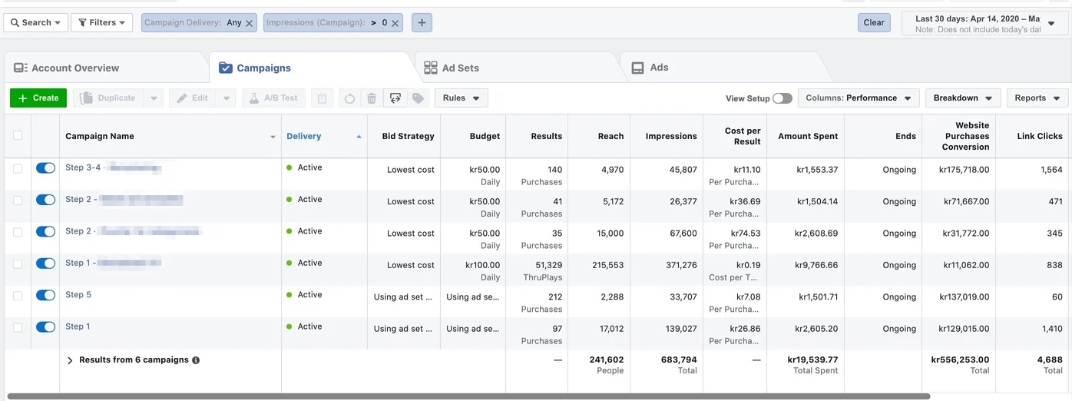Click the horizontal scrollbar at the bottom

pos(468,396)
